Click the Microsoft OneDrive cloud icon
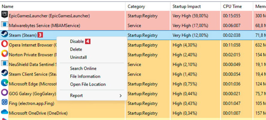 [4, 112]
